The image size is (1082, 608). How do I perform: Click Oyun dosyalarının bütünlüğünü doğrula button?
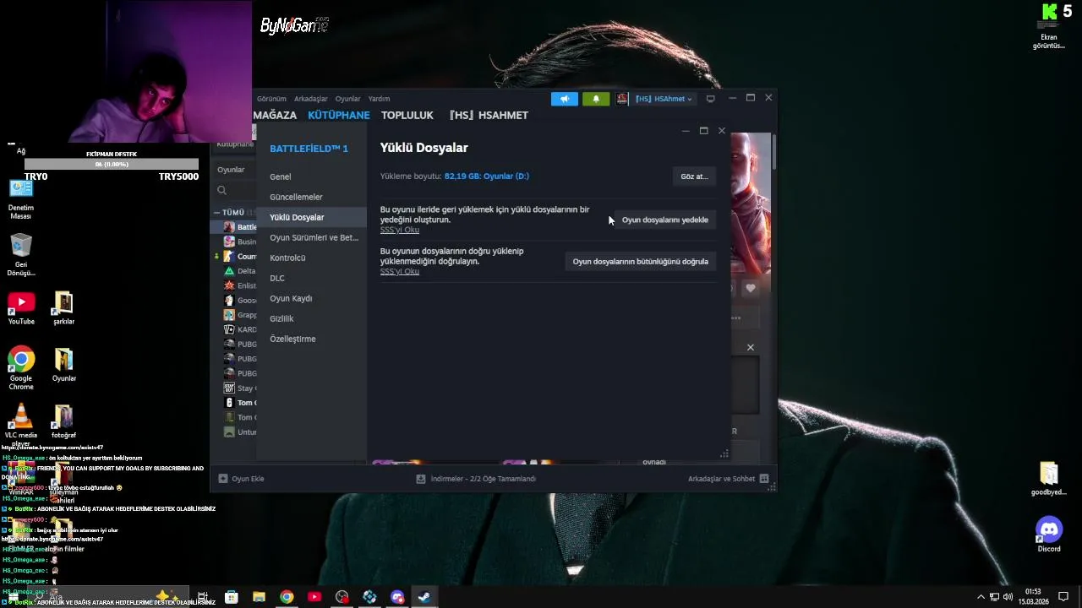pyautogui.click(x=640, y=261)
